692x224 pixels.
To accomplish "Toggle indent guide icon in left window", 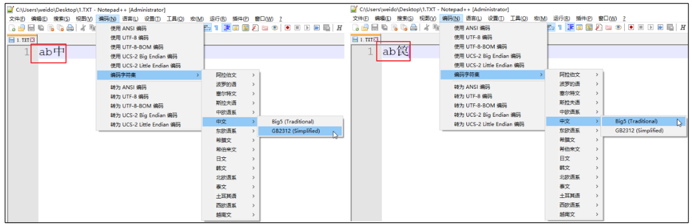I will (226, 28).
